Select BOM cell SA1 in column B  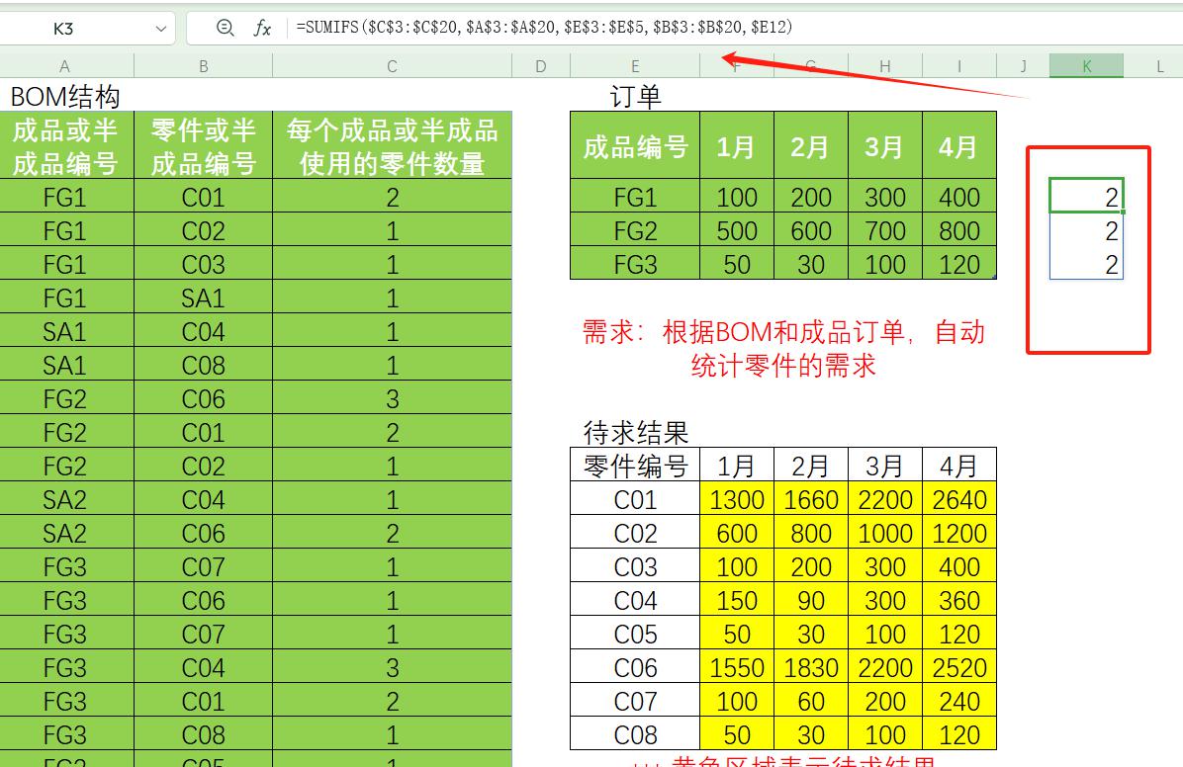click(203, 298)
